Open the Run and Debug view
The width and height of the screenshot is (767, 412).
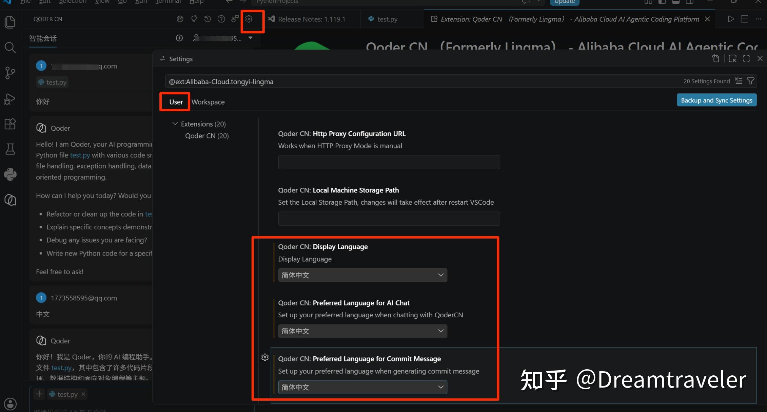click(10, 99)
